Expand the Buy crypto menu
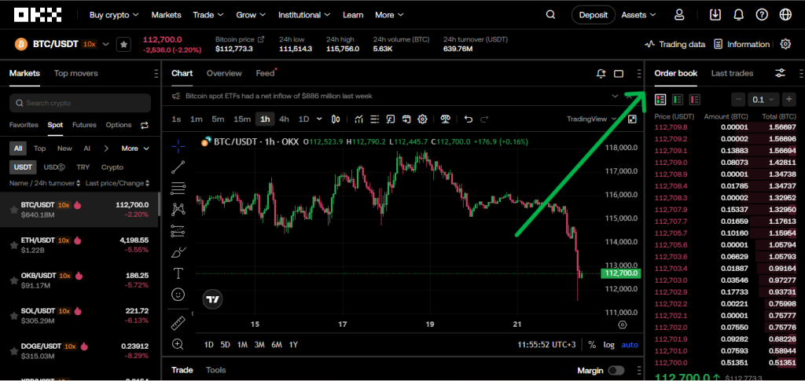Screen dimensions: 805x381 [x=114, y=15]
